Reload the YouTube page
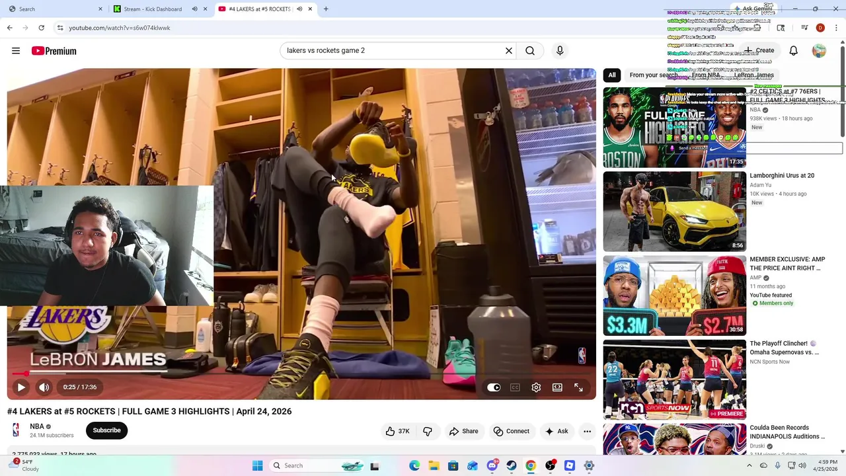Viewport: 846px width, 476px height. 41,28
